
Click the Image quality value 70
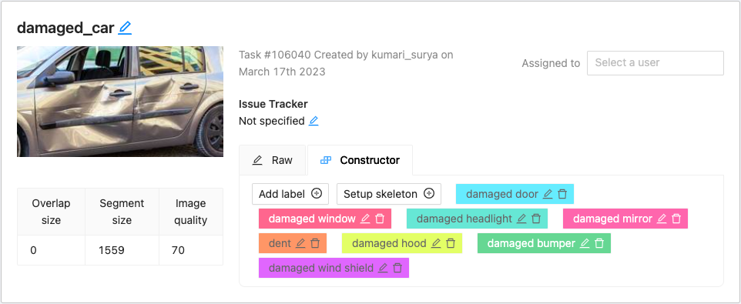click(x=178, y=250)
